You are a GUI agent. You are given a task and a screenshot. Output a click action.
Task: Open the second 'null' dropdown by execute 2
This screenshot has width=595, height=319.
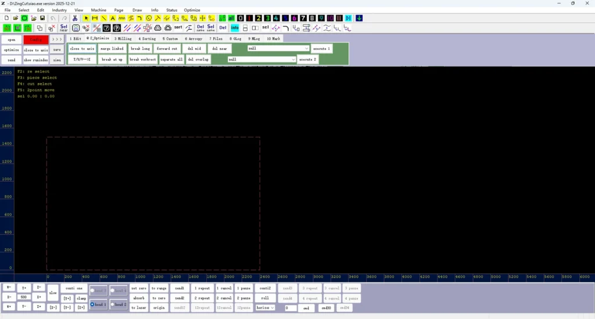click(261, 60)
